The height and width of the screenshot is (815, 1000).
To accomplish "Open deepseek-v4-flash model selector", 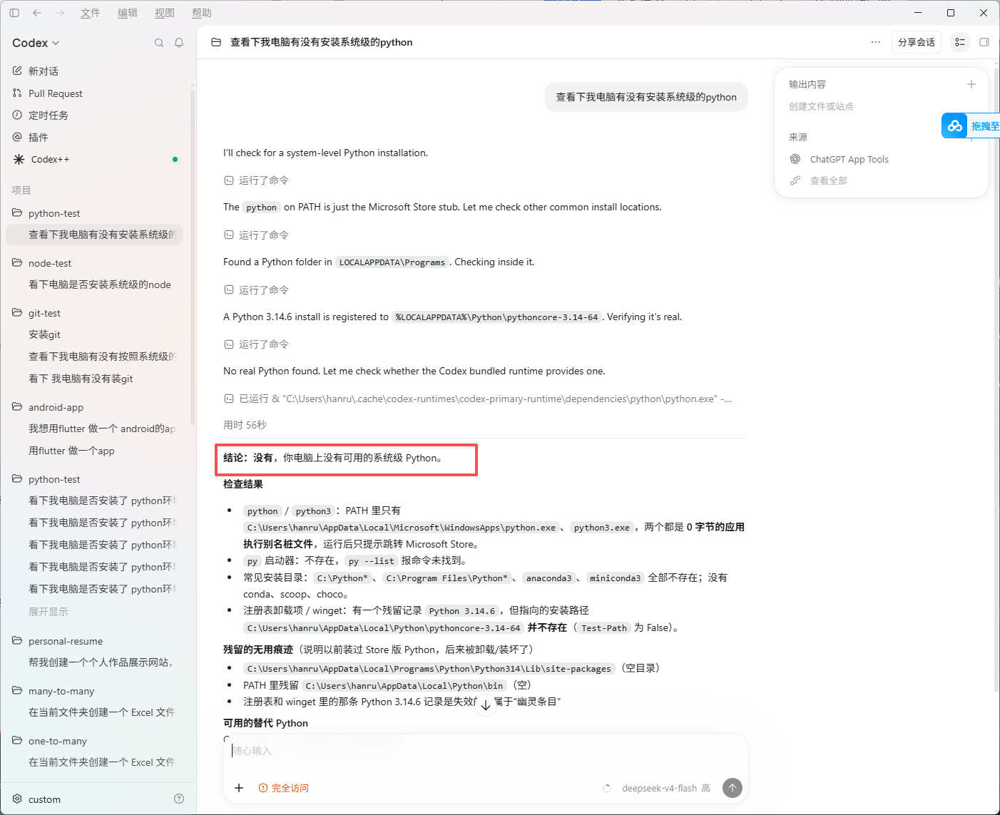I will pyautogui.click(x=665, y=788).
